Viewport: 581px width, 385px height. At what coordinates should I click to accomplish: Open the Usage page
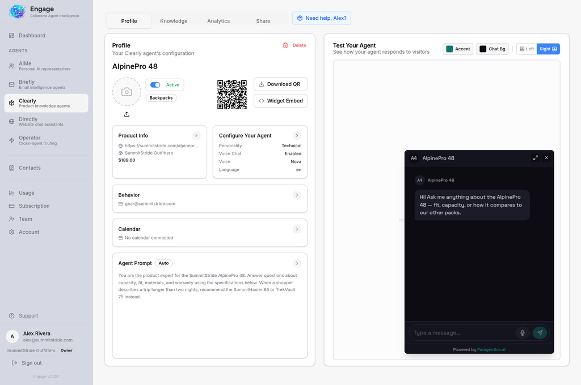tap(46, 193)
